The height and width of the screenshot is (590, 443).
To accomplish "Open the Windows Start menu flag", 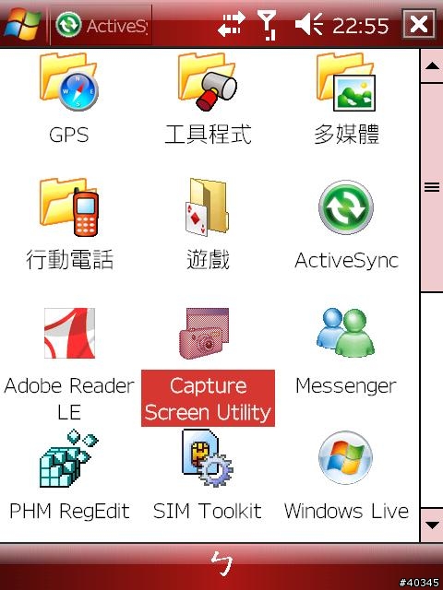I will click(22, 24).
